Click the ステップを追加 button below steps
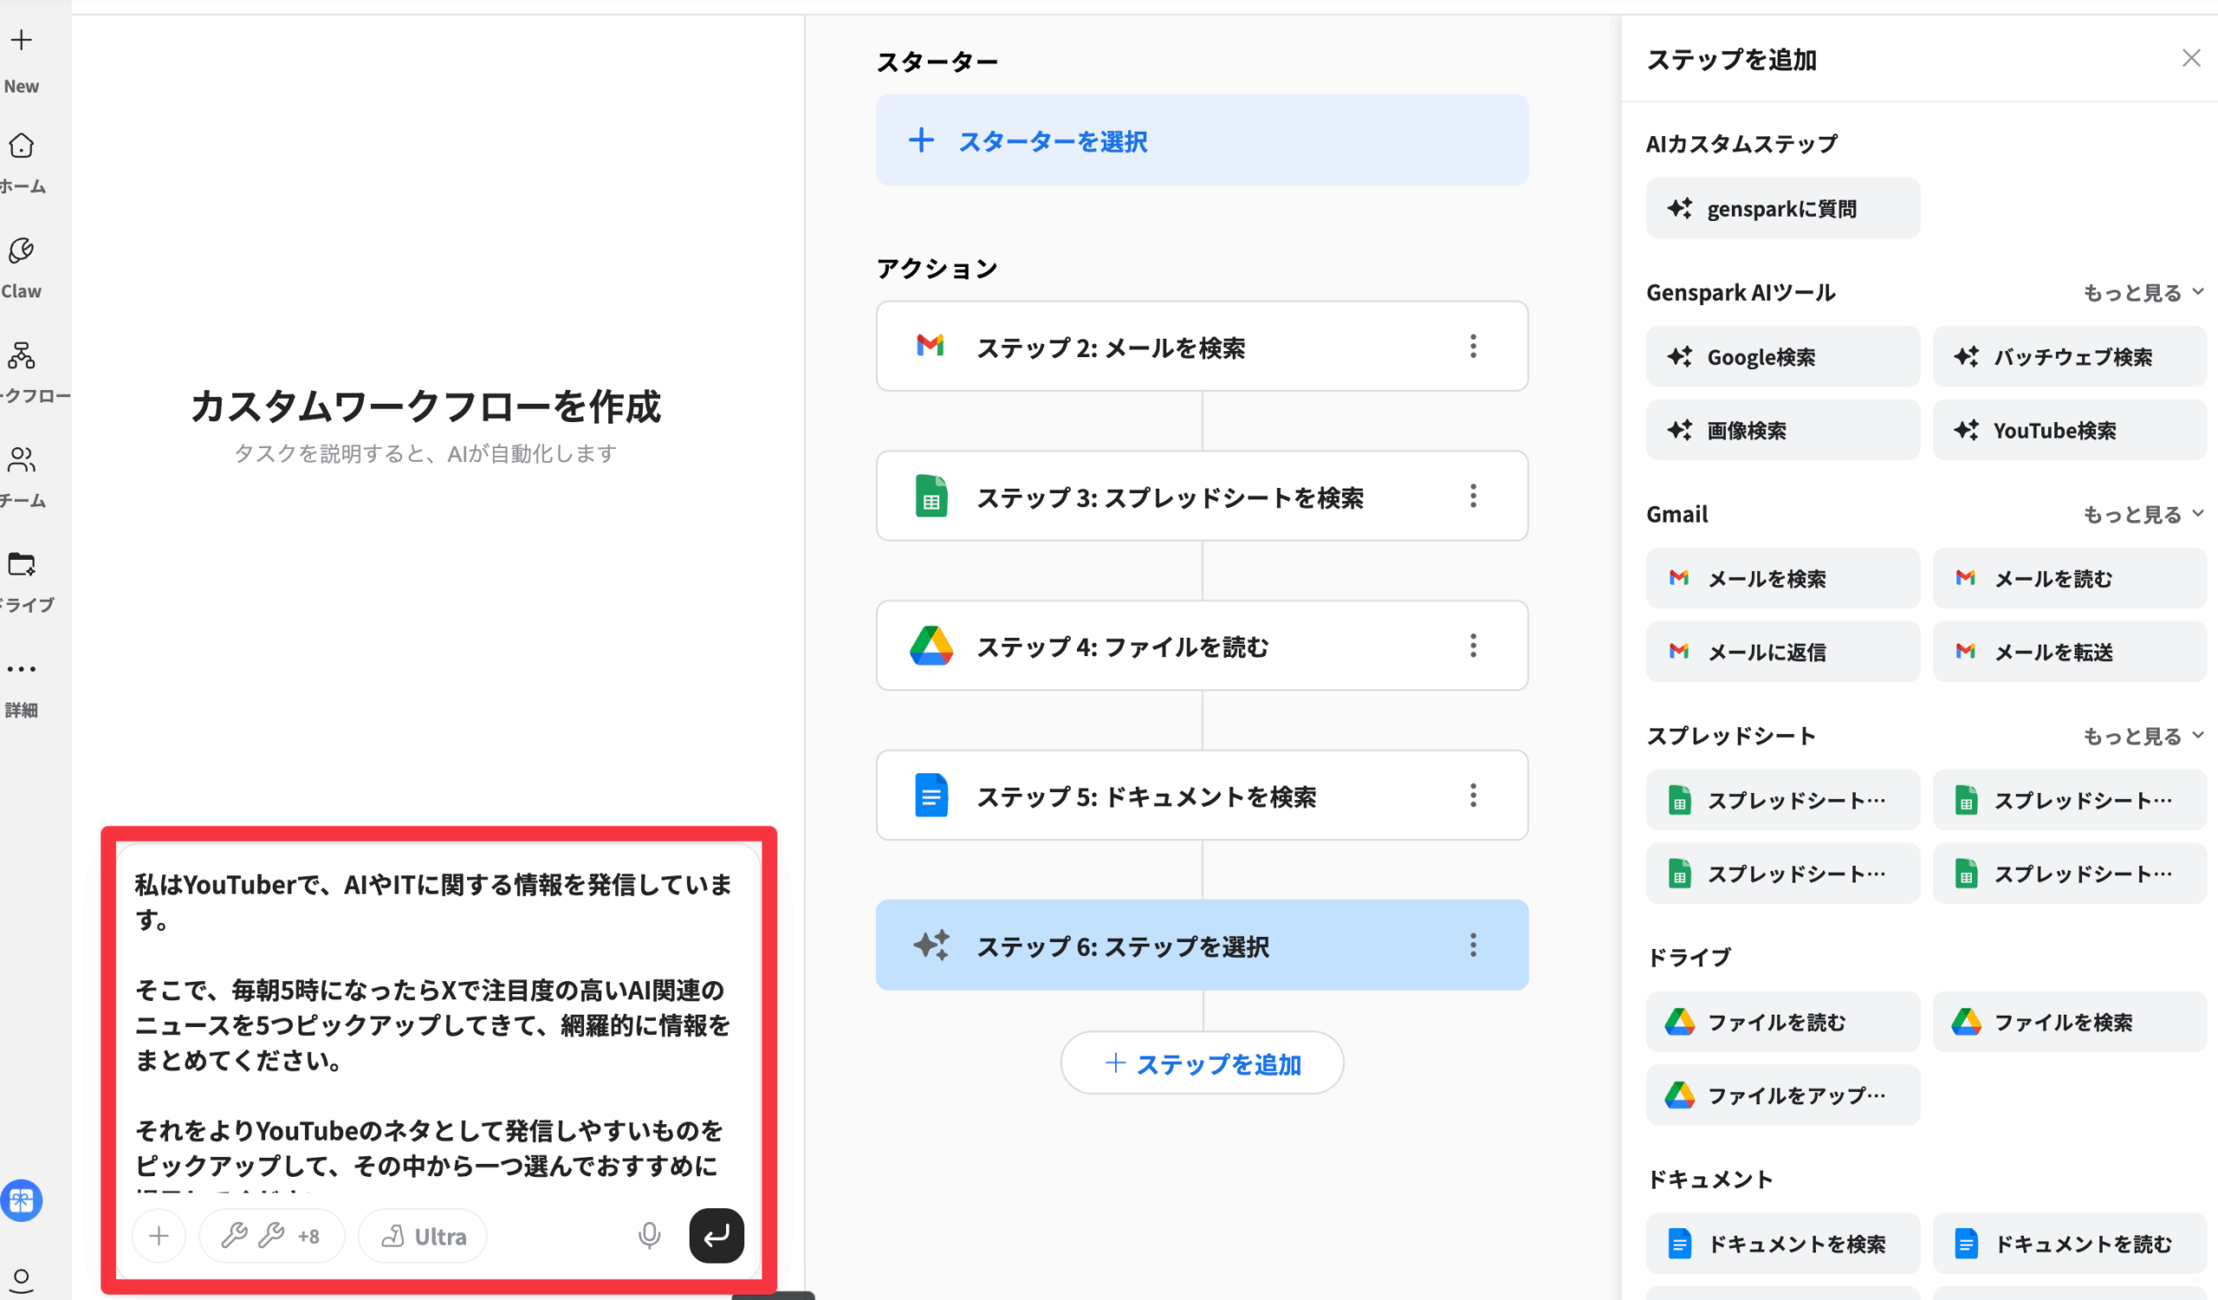The height and width of the screenshot is (1300, 2218). coord(1202,1063)
